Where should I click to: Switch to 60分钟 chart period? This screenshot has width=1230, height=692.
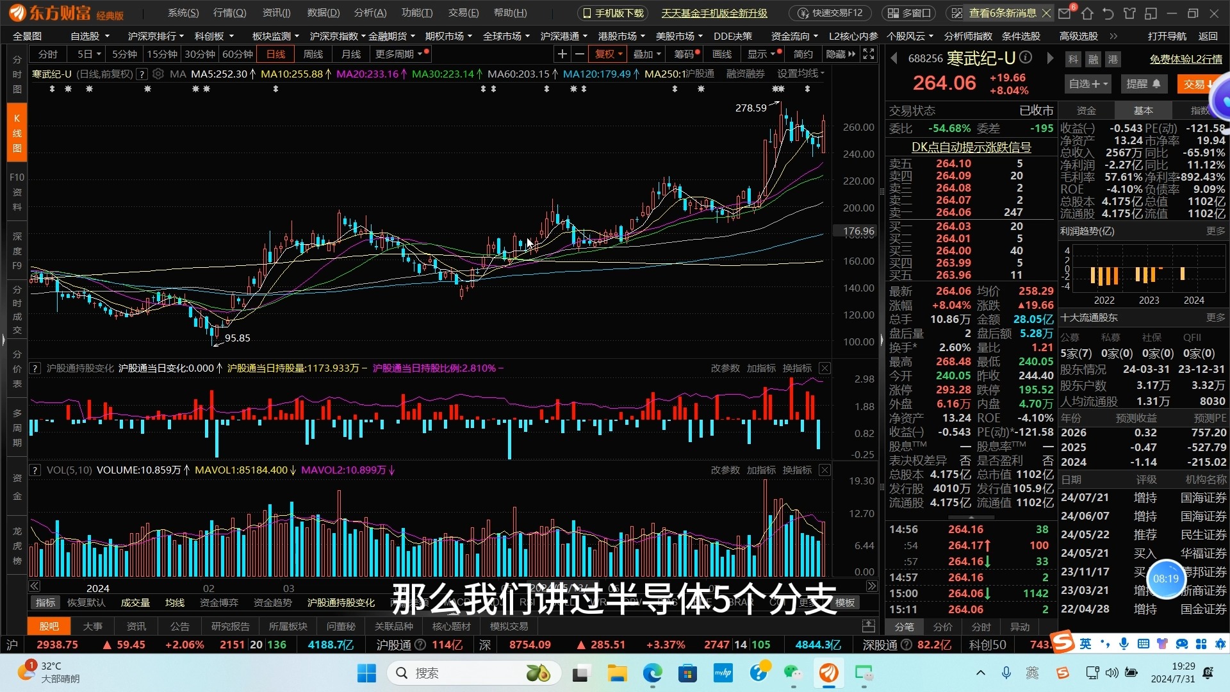pyautogui.click(x=238, y=54)
